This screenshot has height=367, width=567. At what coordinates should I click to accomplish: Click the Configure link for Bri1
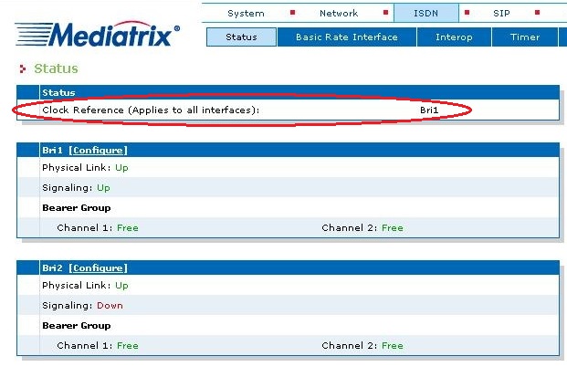coord(98,151)
